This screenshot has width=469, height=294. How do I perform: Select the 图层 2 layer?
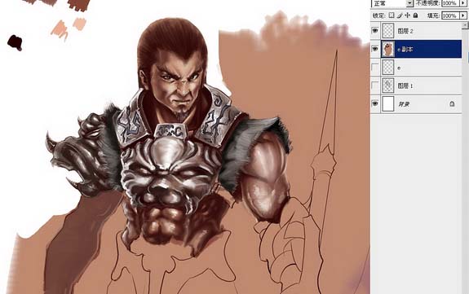[x=422, y=31]
